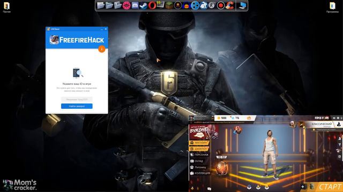Click the blue Найти аккаунт button
Screen dimensions: 343x192
(x=77, y=106)
